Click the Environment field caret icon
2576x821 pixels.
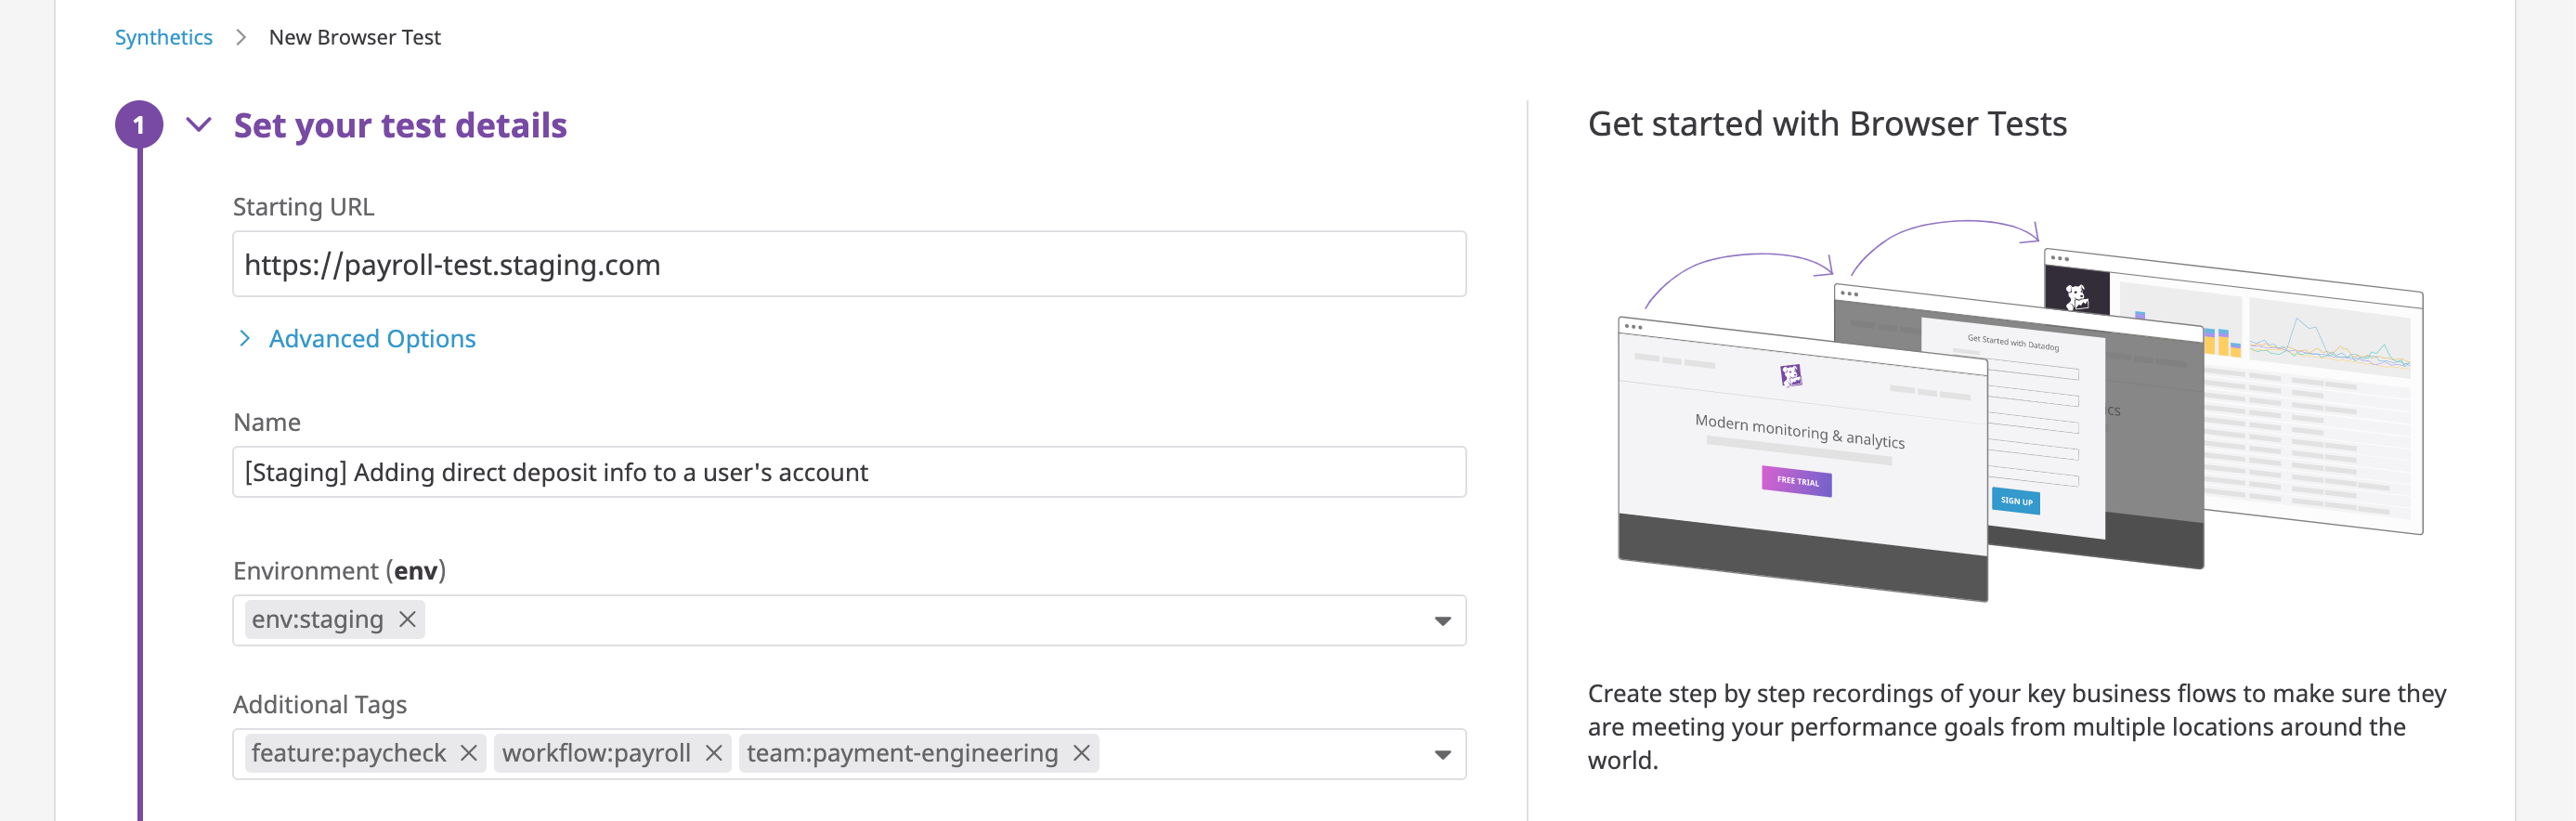point(1443,620)
